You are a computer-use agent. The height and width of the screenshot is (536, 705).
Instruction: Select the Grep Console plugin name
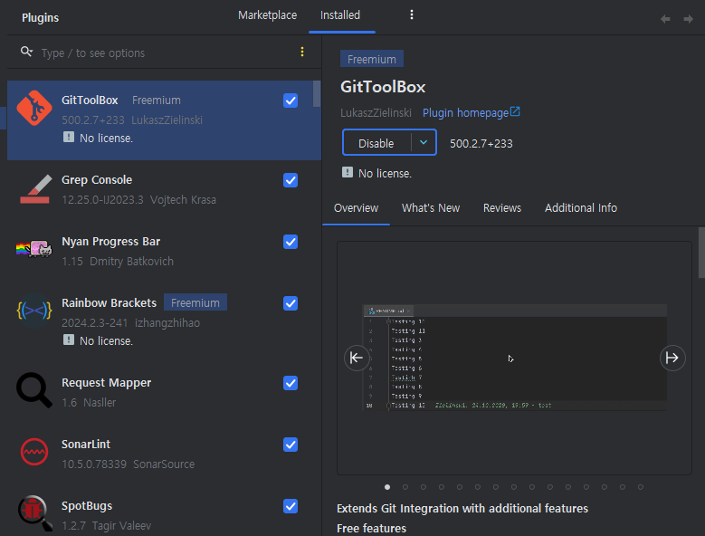(x=97, y=180)
